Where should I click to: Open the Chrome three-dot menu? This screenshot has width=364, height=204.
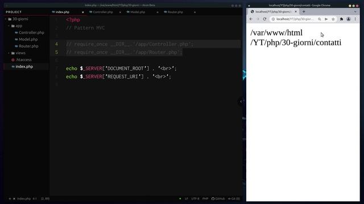click(355, 19)
